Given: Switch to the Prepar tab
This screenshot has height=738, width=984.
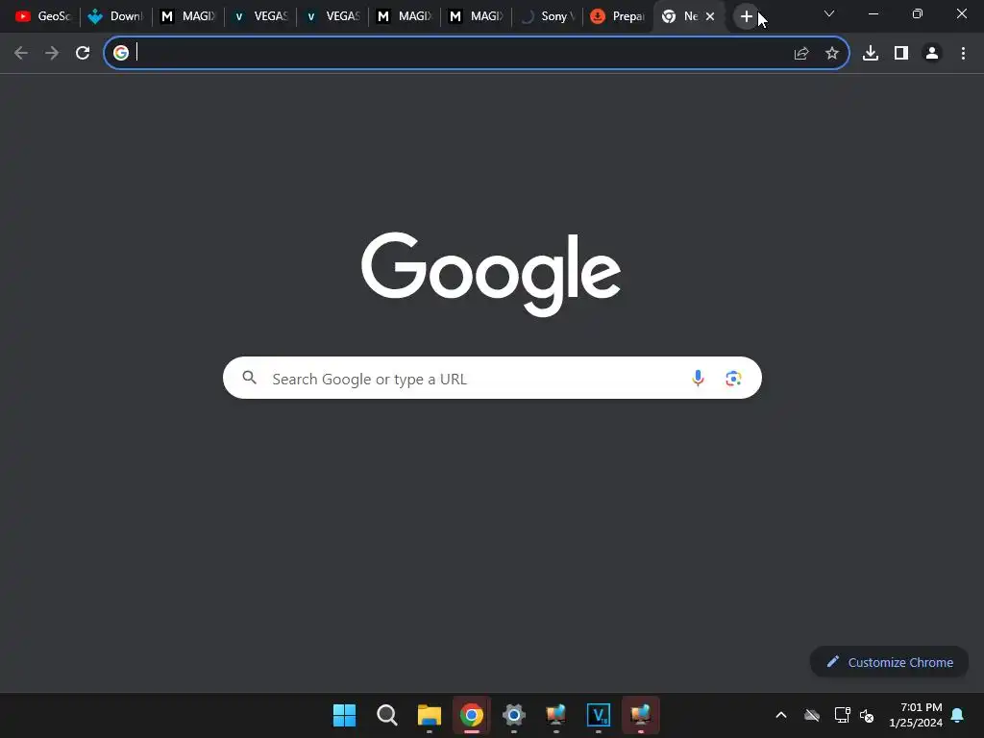Looking at the screenshot, I should (x=618, y=16).
